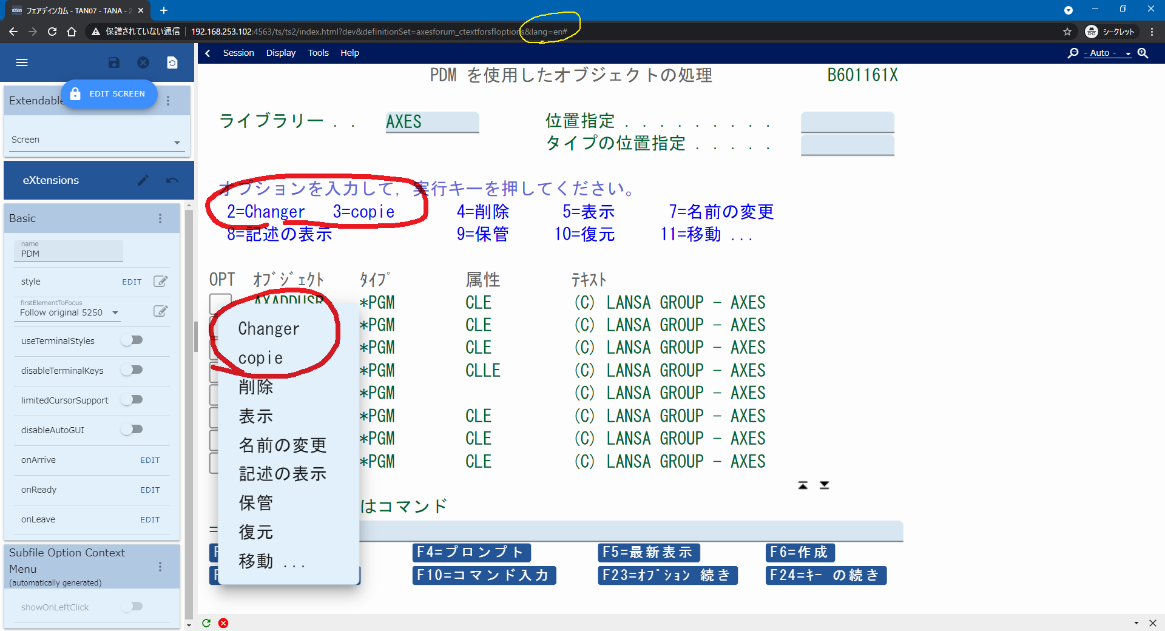
Task: Click the EDIT SCREEN button
Action: pyautogui.click(x=109, y=94)
